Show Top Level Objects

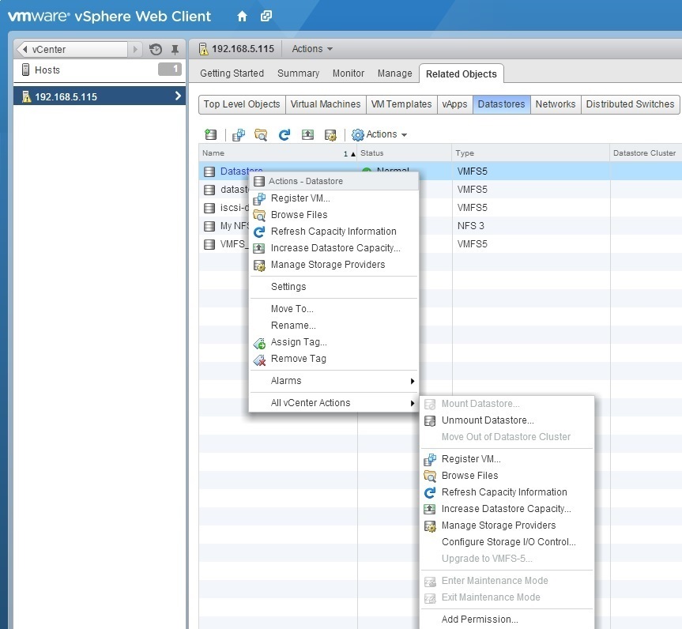click(242, 104)
